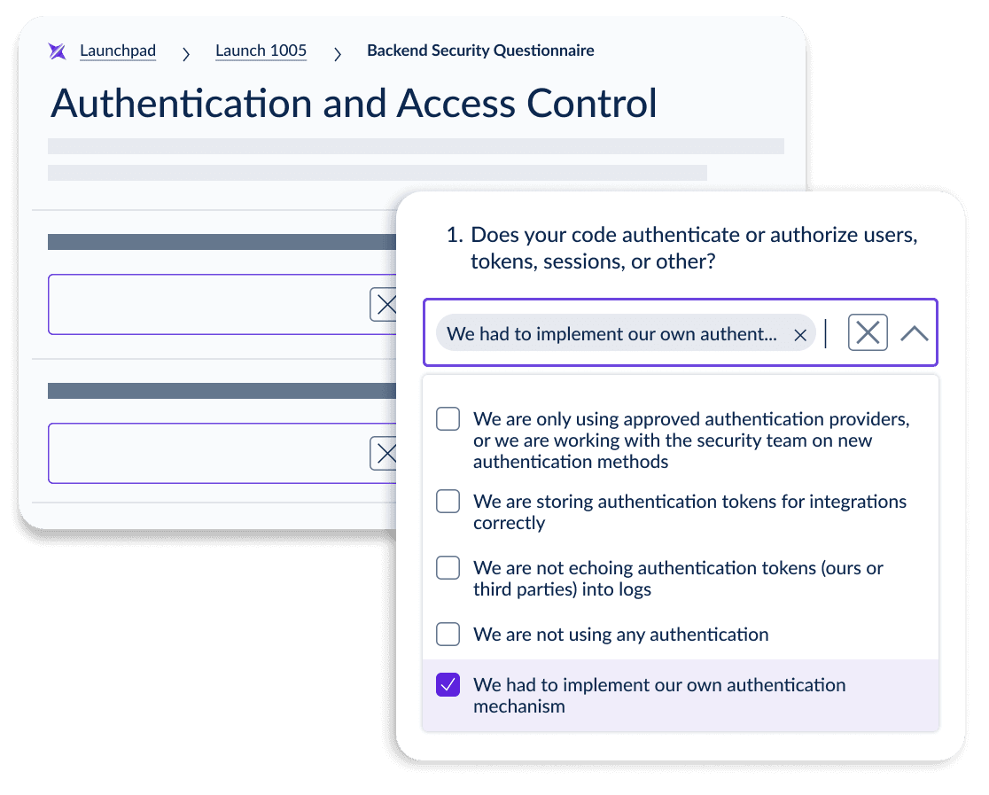
Task: Click the first breadcrumb separator chevron
Action: pos(186,54)
